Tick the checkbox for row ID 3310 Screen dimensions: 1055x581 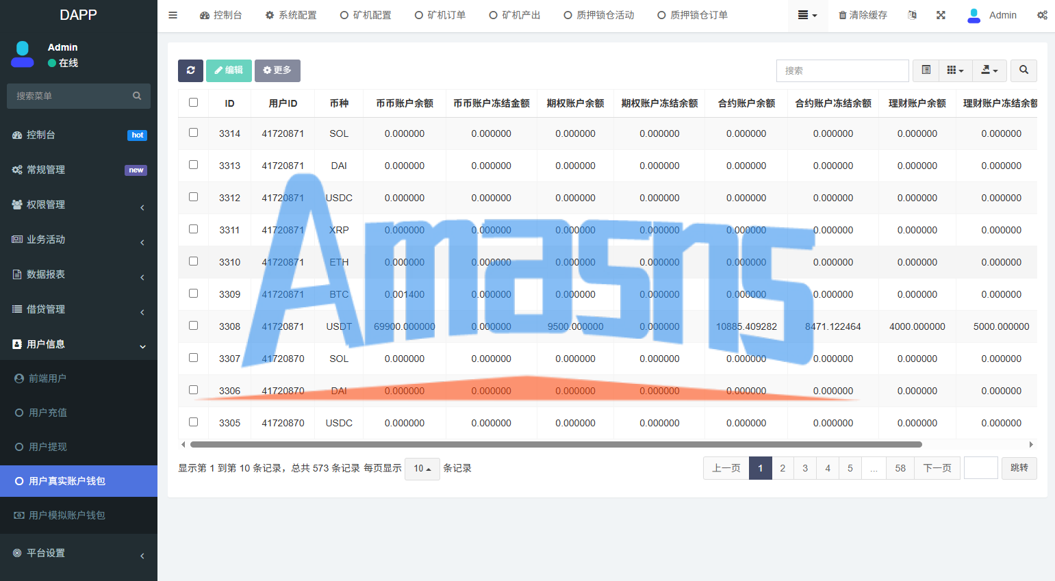coord(194,261)
